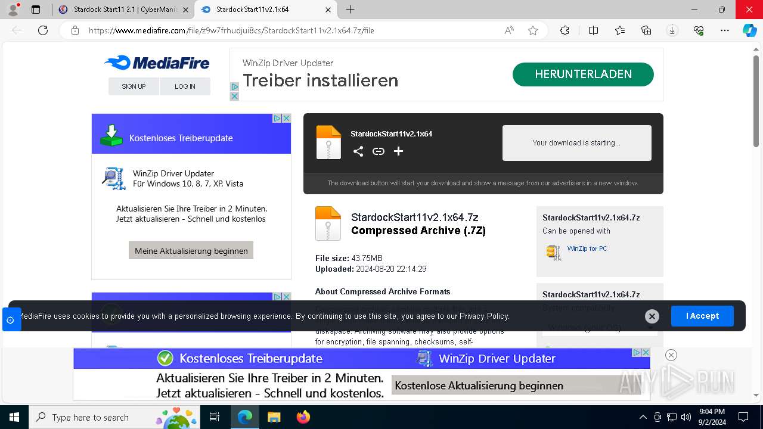Open the Favorites list icon
The image size is (763, 429).
pos(620,30)
